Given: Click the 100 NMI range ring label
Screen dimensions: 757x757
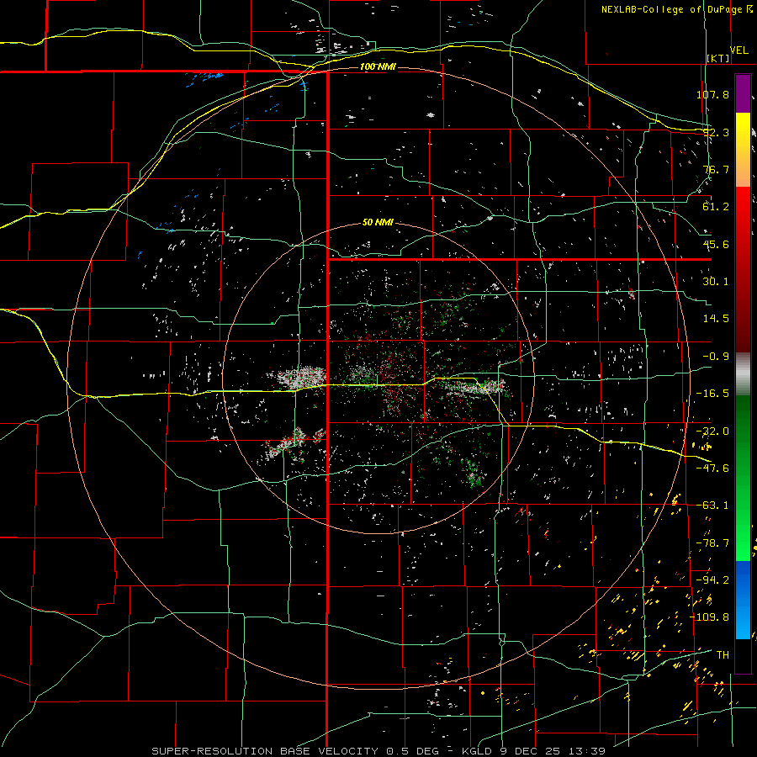Looking at the screenshot, I should click(378, 66).
